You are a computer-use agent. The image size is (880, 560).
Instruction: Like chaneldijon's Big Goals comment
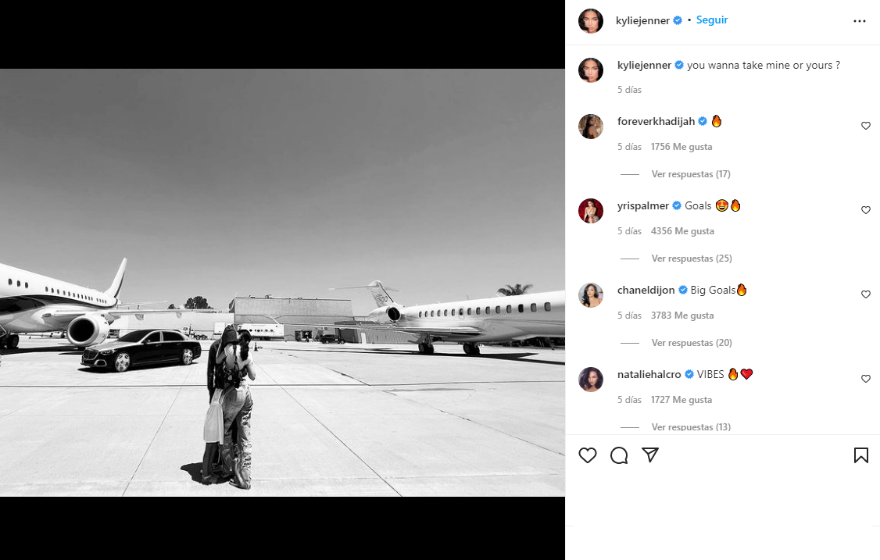[865, 294]
